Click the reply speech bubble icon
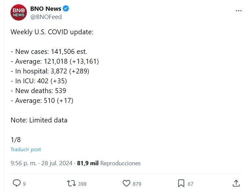Image resolution: width=249 pixels, height=192 pixels. coord(16,184)
